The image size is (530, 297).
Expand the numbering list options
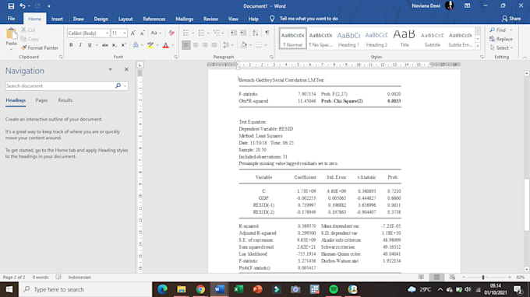coord(208,33)
